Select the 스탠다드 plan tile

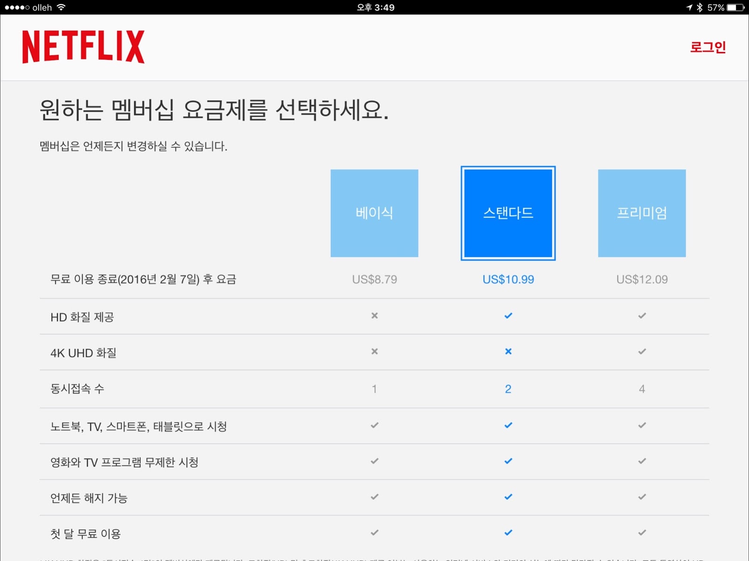click(508, 213)
